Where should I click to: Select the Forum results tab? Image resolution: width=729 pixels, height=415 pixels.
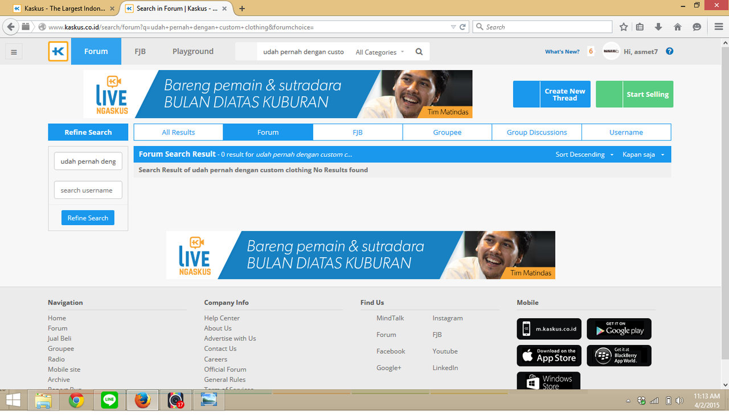pyautogui.click(x=268, y=132)
